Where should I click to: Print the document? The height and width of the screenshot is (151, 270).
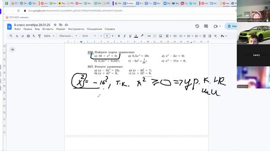click(28, 36)
